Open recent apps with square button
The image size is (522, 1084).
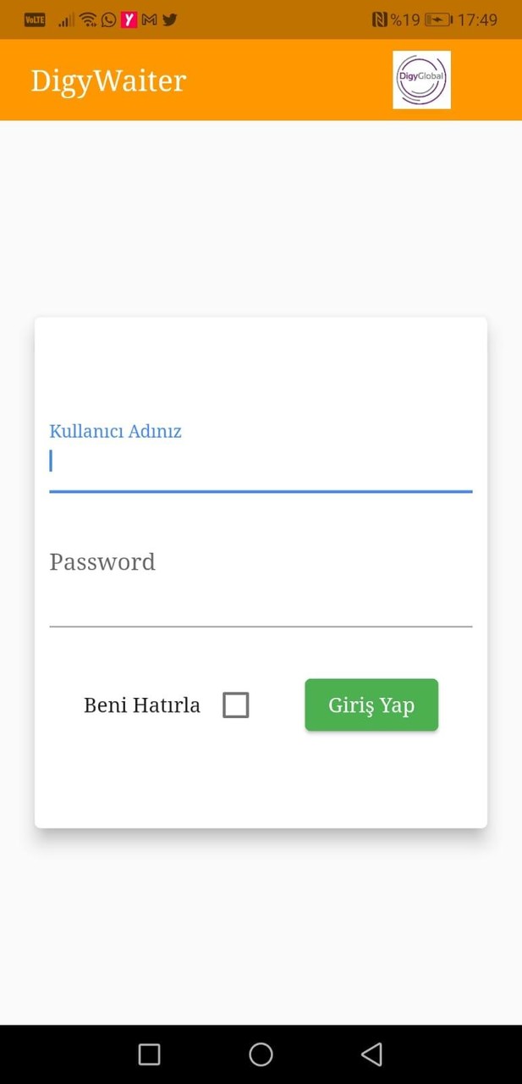(x=149, y=1054)
